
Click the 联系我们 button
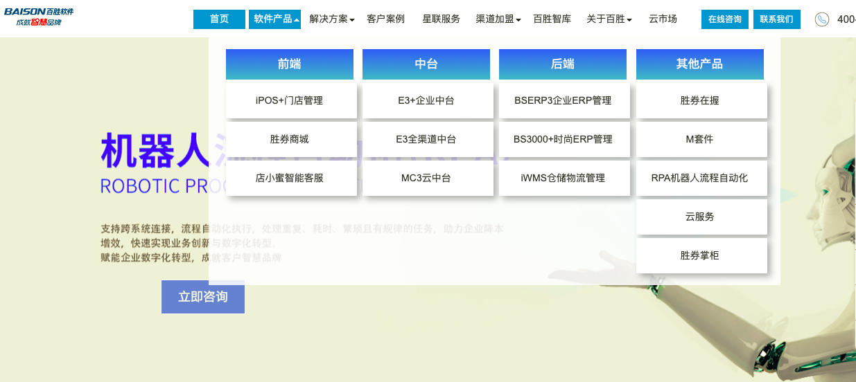776,19
